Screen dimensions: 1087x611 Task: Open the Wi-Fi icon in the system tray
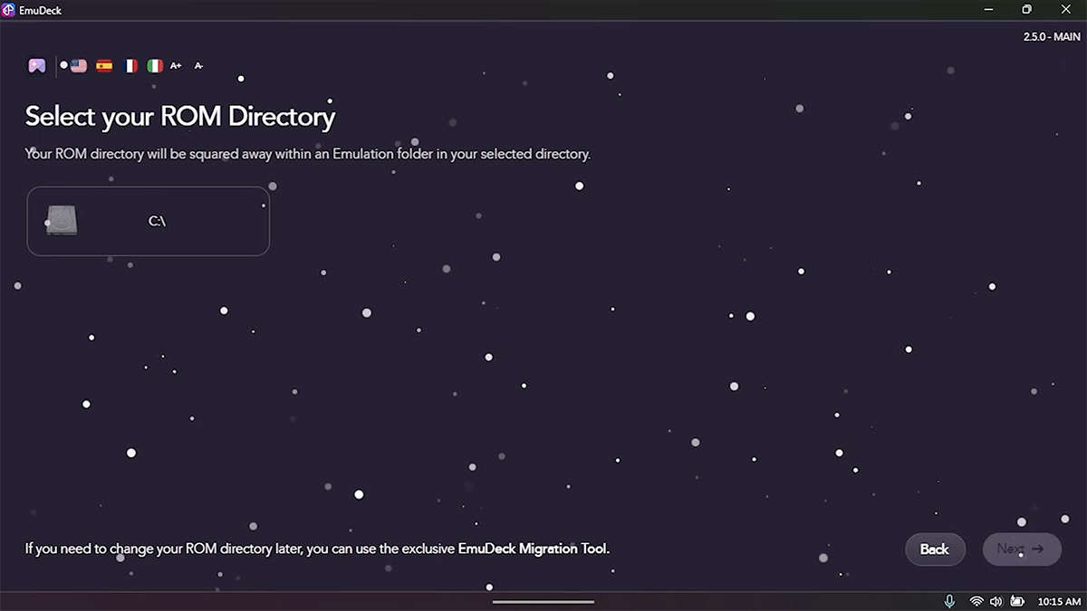(976, 601)
